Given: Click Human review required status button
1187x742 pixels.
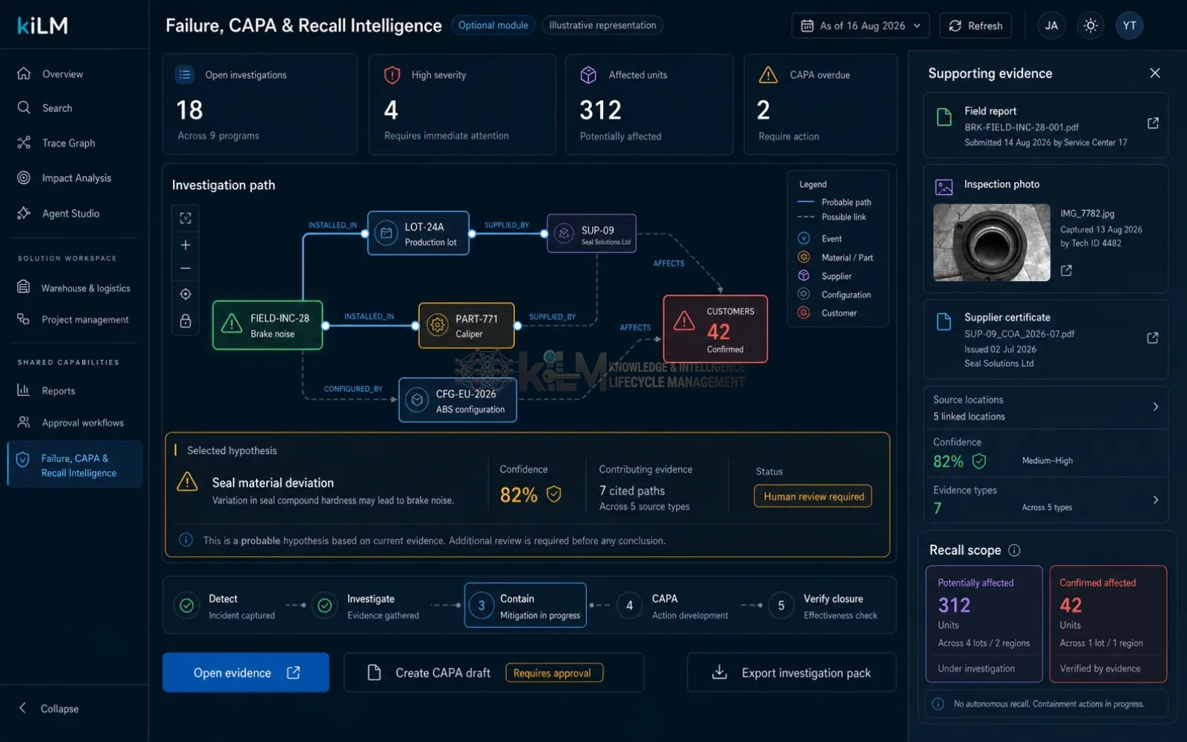Looking at the screenshot, I should 813,496.
